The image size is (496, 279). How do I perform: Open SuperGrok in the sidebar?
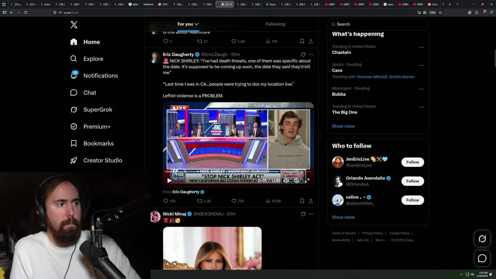point(91,110)
